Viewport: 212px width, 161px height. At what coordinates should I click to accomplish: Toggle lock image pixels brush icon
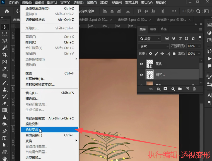point(156,54)
